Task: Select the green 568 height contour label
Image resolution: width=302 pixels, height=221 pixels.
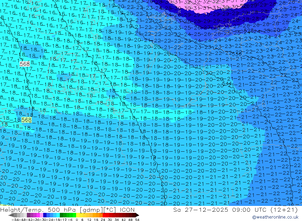Action: tap(26, 120)
